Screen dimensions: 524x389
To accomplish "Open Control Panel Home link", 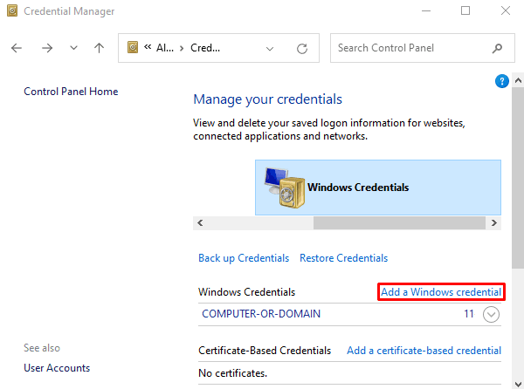I will 71,92.
